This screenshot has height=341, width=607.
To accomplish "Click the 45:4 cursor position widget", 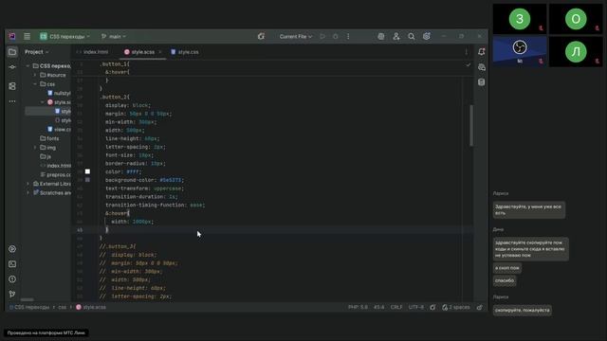I will [x=379, y=307].
